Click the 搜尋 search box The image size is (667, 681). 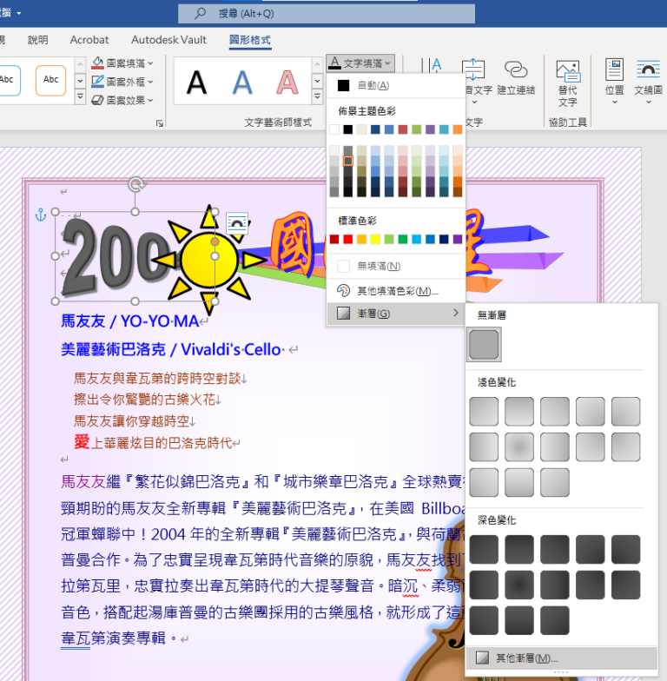[327, 14]
